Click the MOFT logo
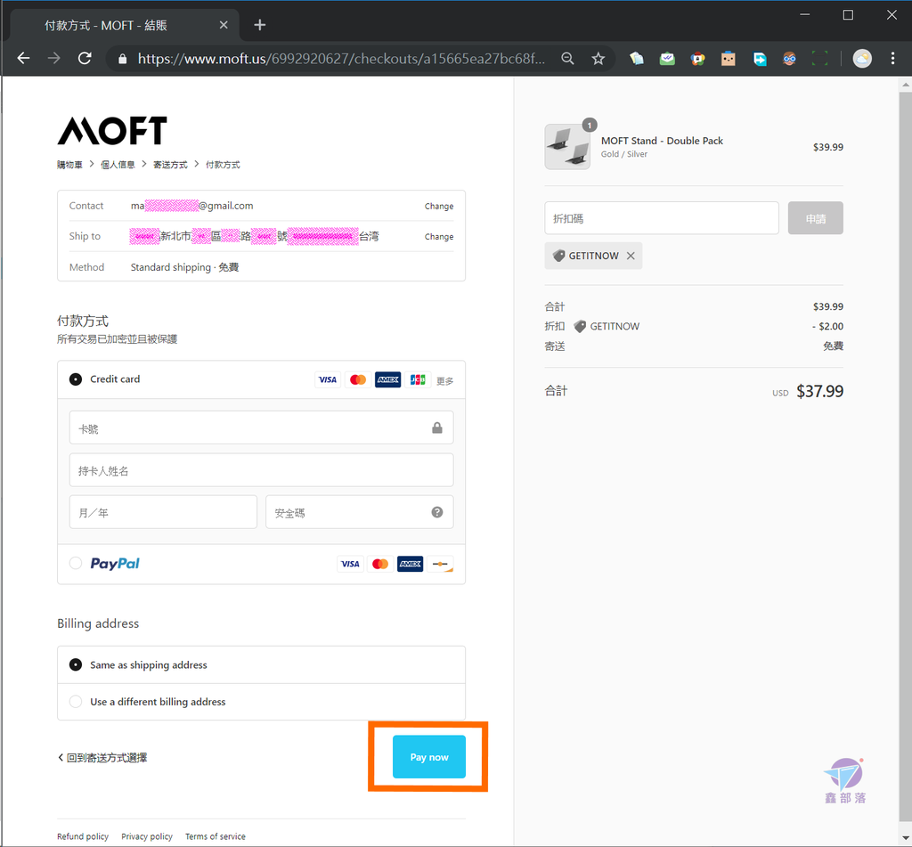 (x=112, y=130)
